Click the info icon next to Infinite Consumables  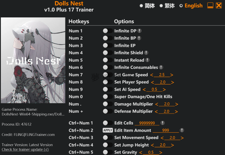coord(161,67)
